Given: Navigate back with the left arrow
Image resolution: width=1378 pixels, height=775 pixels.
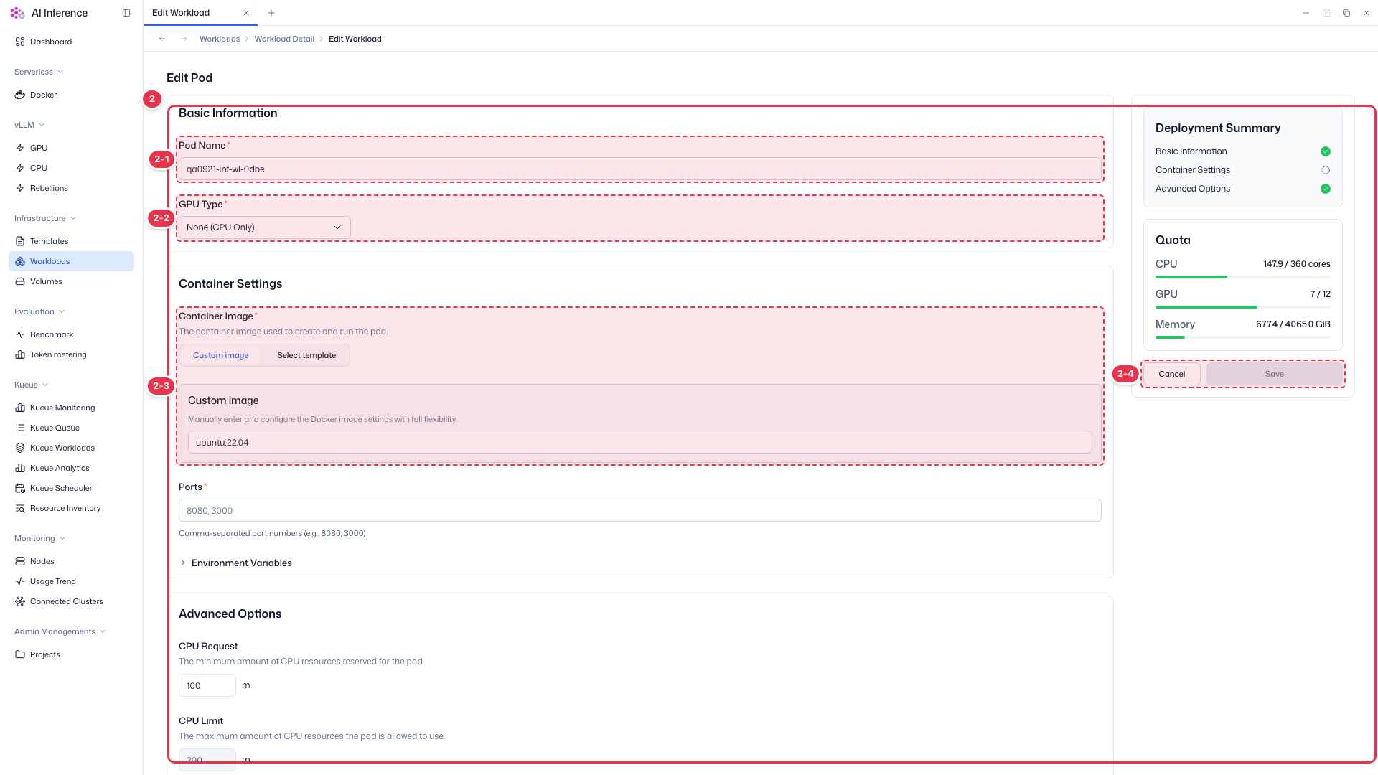Looking at the screenshot, I should pyautogui.click(x=162, y=39).
